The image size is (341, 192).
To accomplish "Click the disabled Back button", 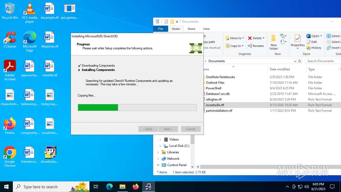I will pos(148,129).
